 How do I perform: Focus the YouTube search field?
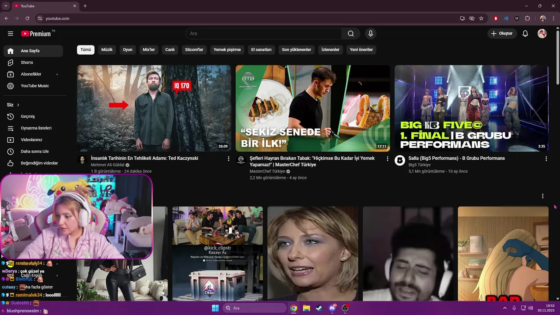tap(264, 34)
